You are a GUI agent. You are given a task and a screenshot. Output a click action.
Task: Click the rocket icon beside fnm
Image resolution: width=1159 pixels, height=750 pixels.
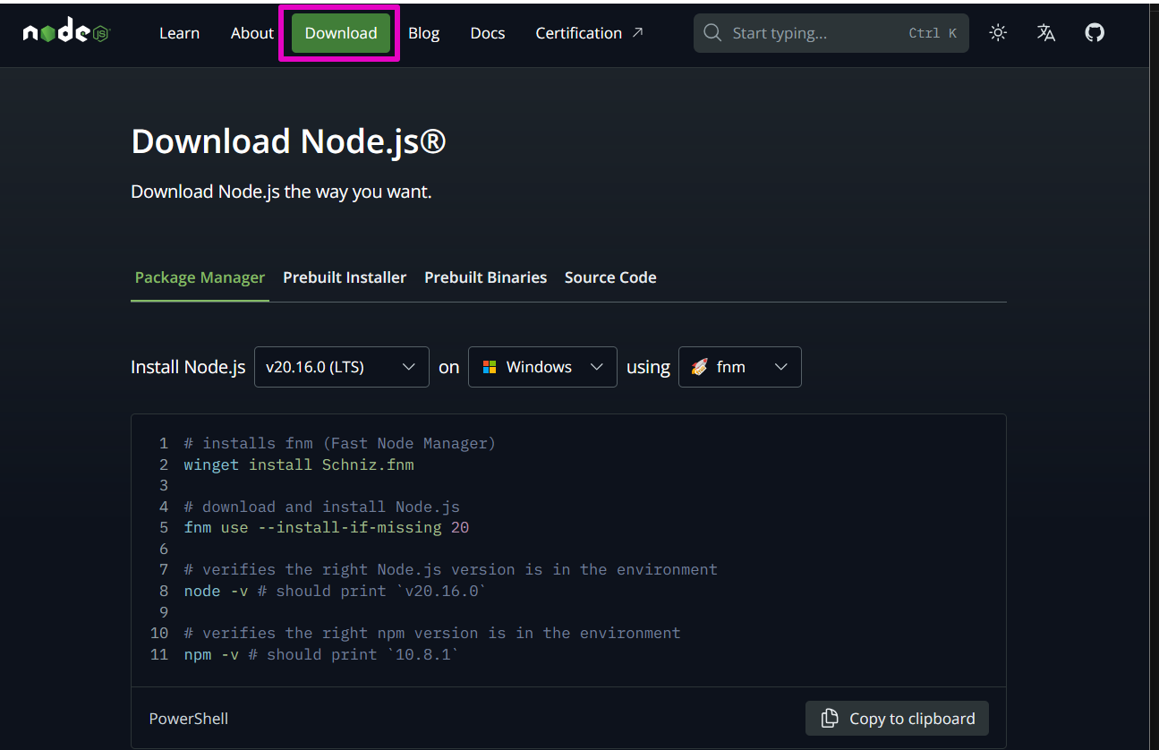[x=700, y=367]
